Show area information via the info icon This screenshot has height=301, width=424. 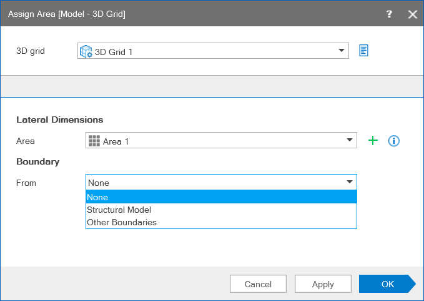393,141
